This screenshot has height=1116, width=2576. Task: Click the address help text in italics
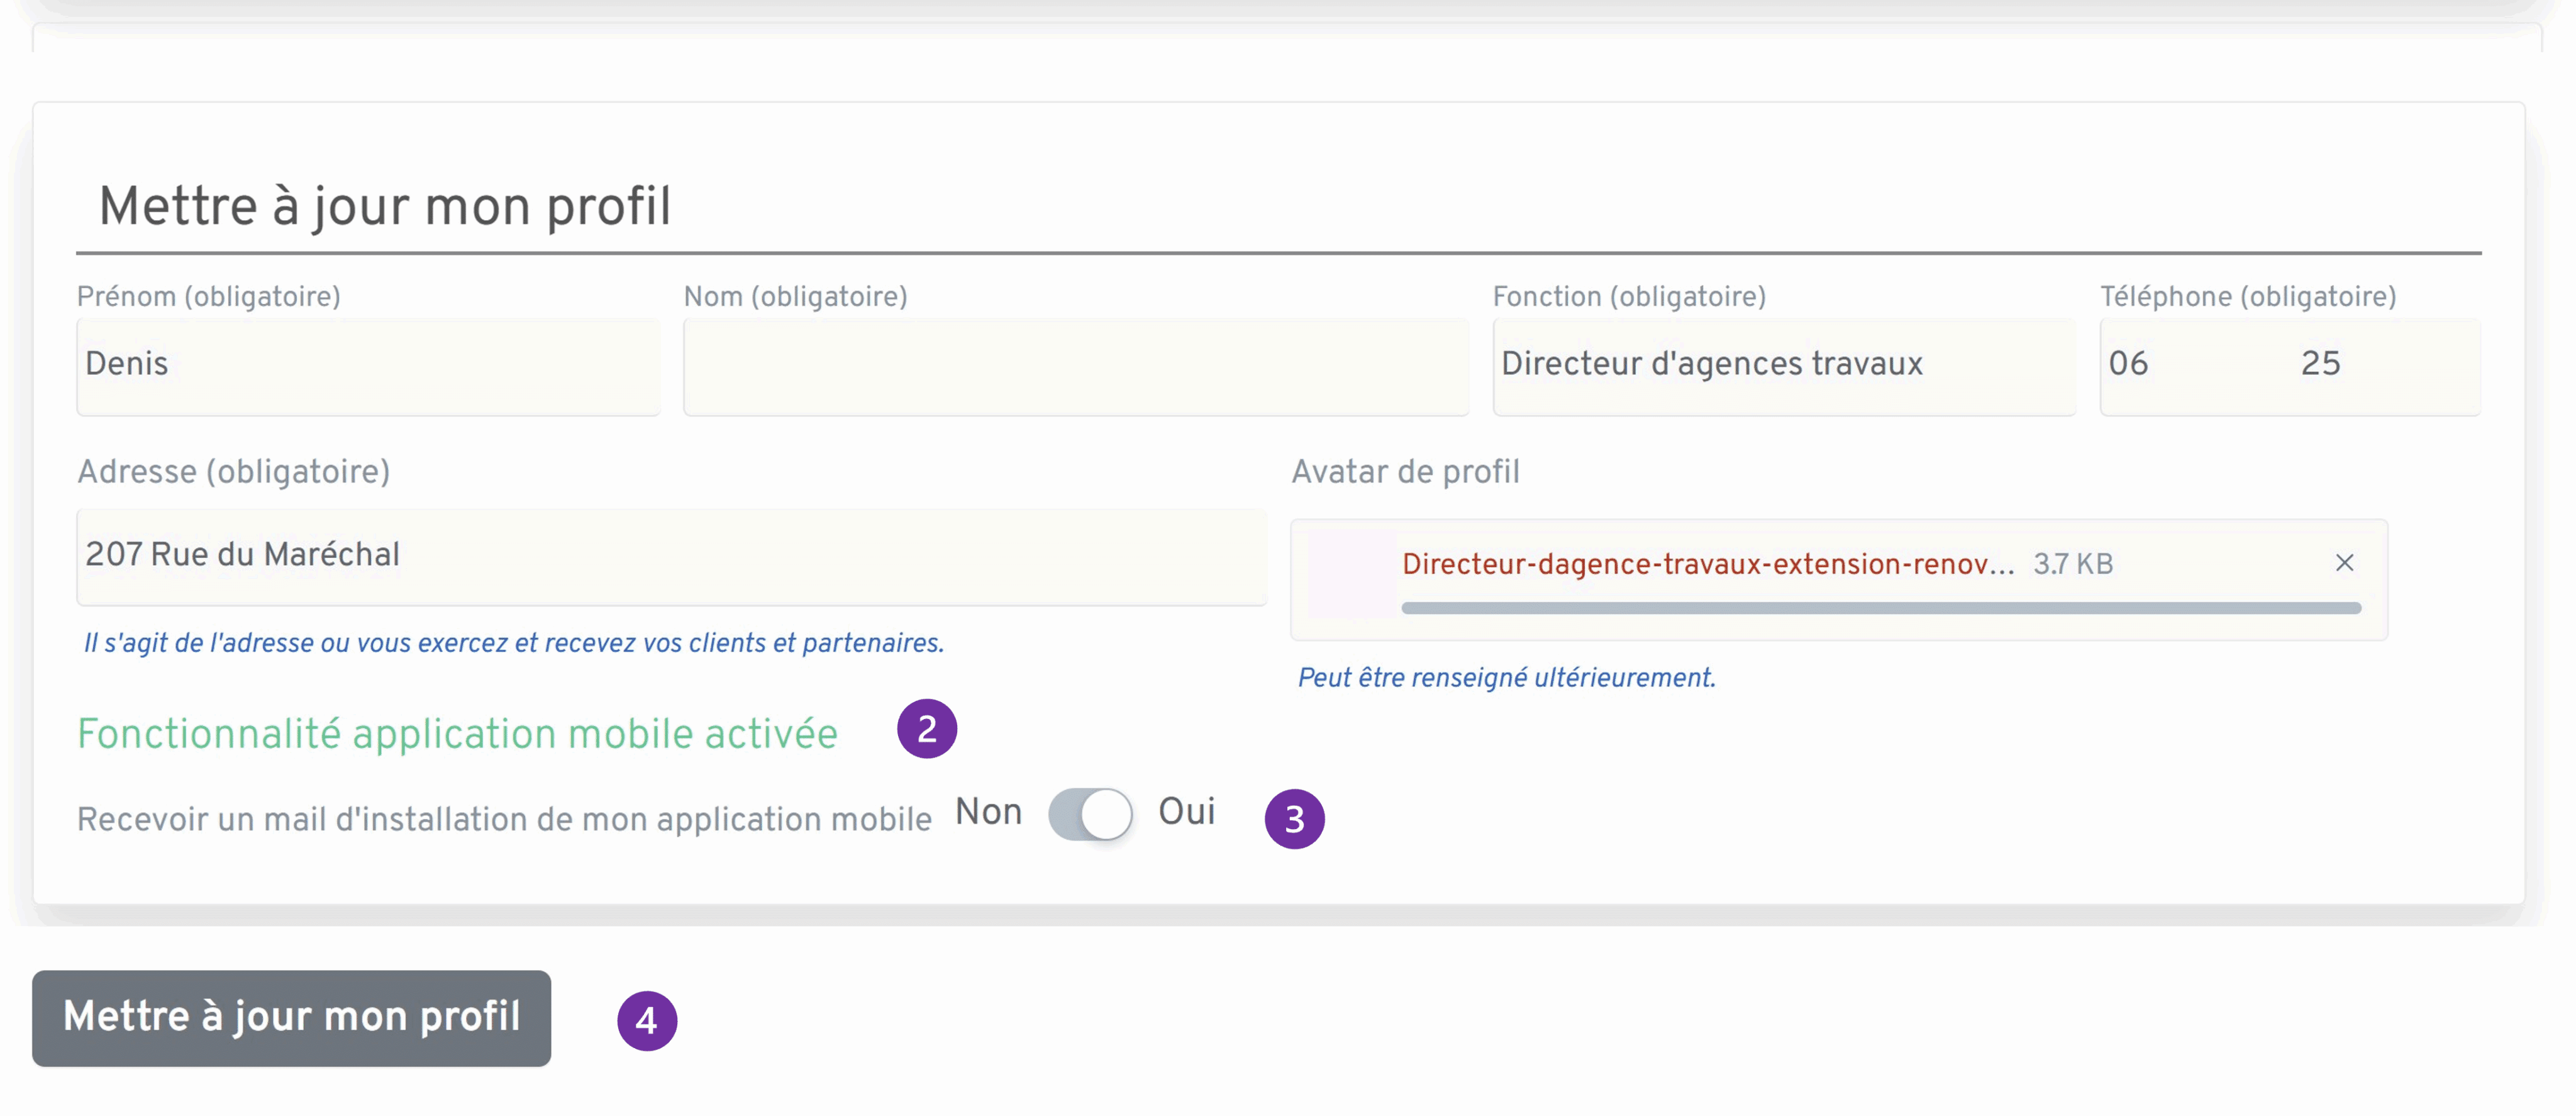coord(514,643)
